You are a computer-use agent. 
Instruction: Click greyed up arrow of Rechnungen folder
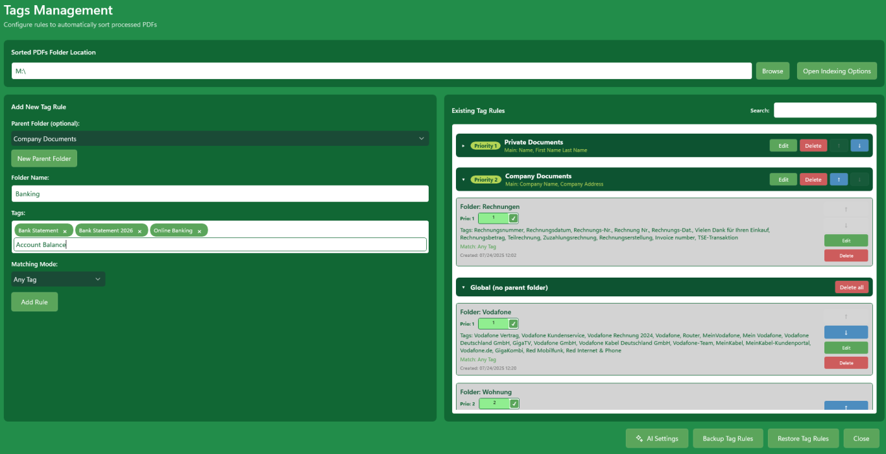tap(846, 209)
